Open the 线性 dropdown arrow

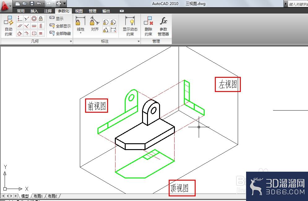click(x=80, y=33)
